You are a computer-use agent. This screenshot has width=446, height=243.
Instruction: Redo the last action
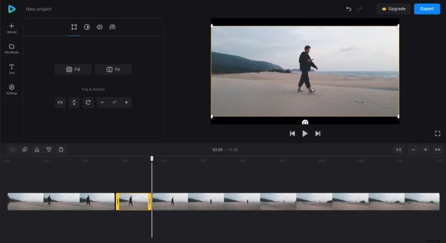[x=360, y=9]
